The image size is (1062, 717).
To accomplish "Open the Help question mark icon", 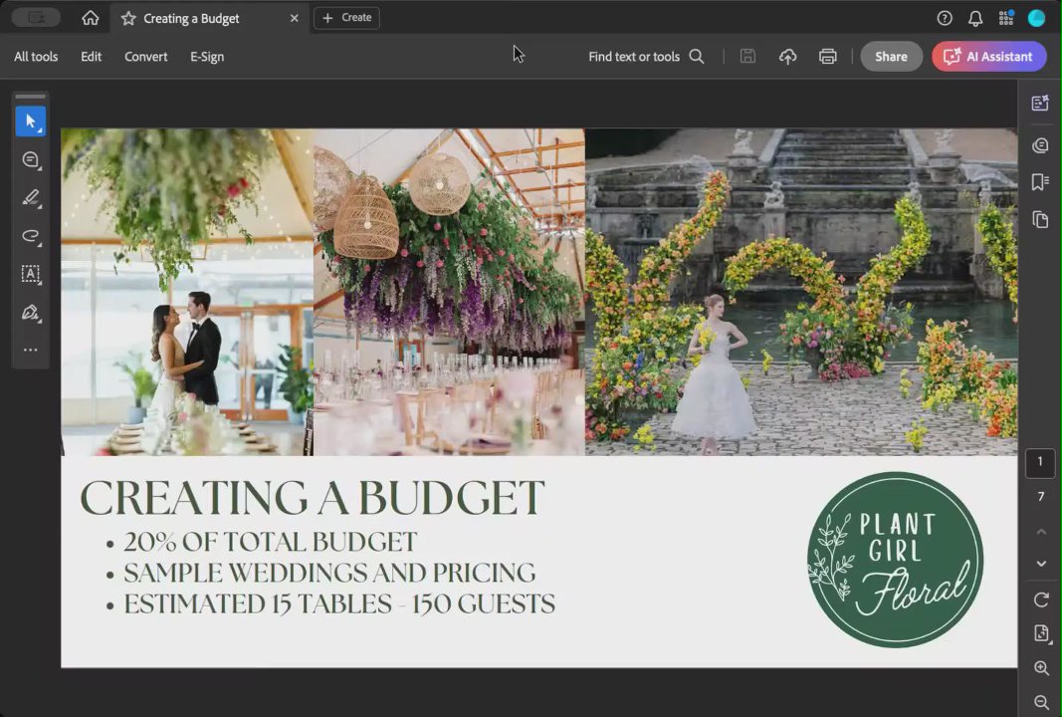I will (945, 18).
